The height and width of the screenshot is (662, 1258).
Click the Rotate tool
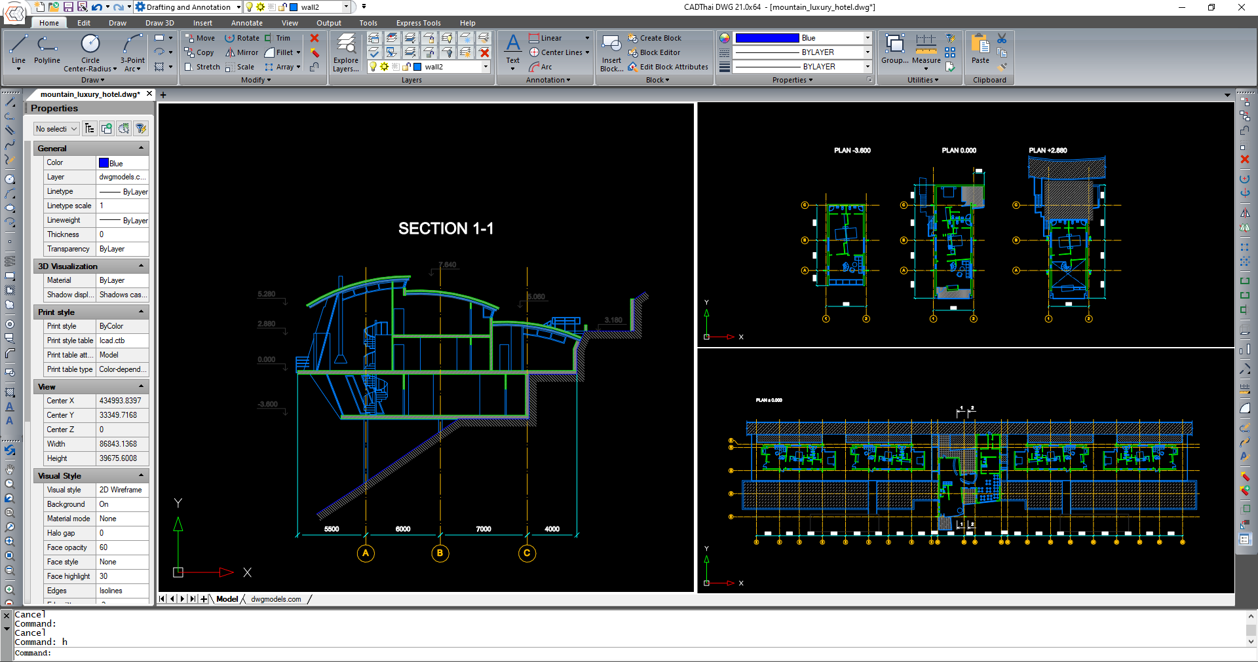(x=242, y=38)
